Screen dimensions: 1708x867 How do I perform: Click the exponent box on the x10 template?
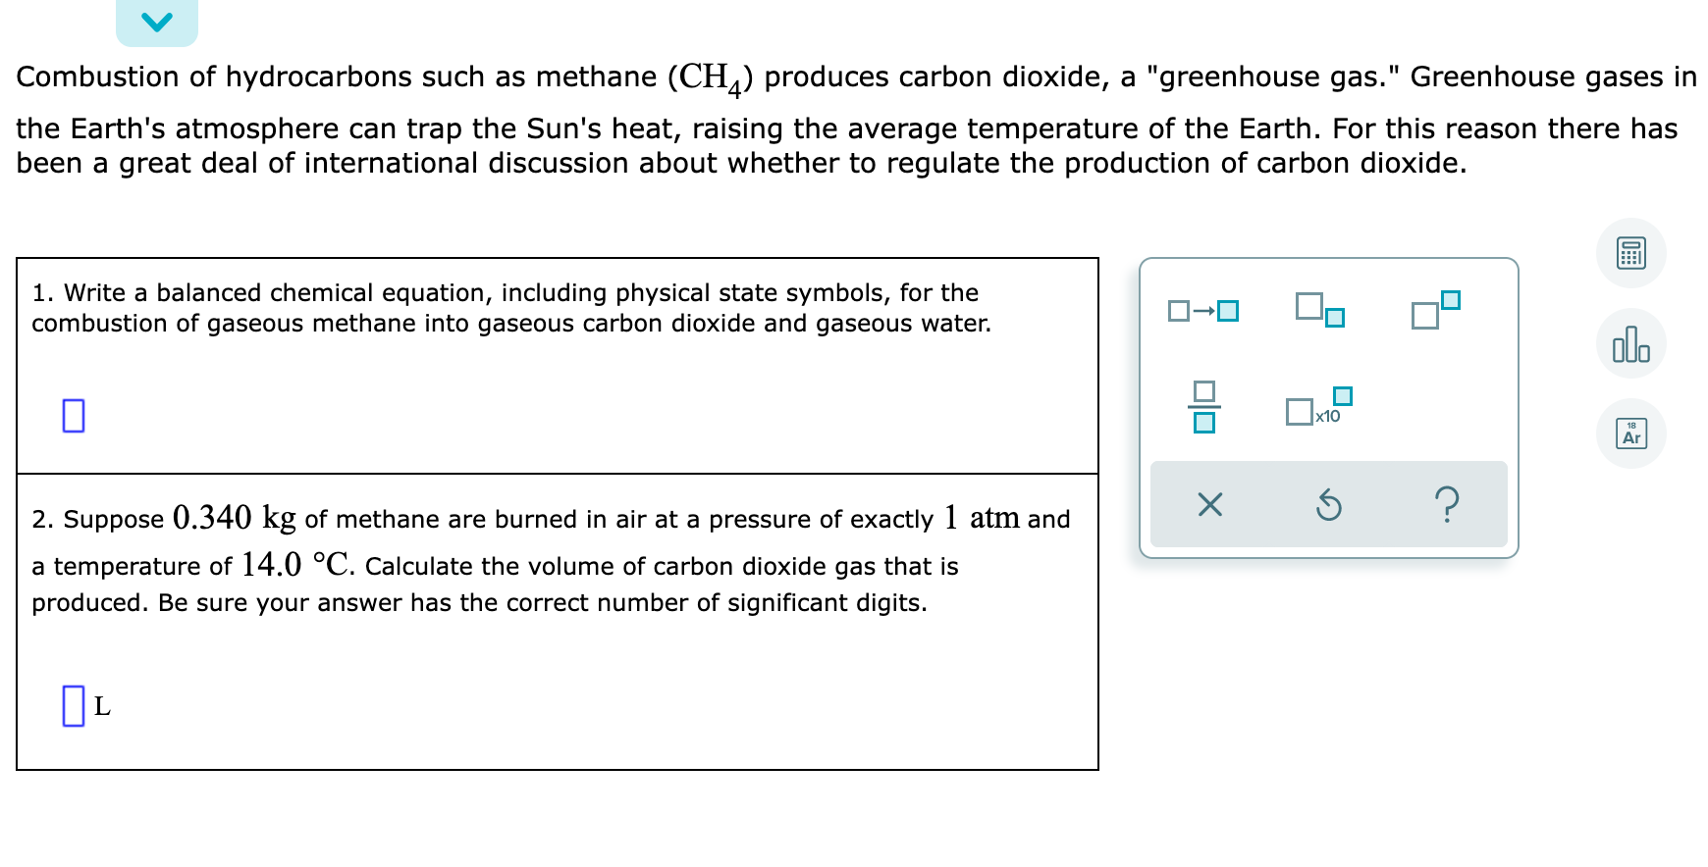(1342, 396)
